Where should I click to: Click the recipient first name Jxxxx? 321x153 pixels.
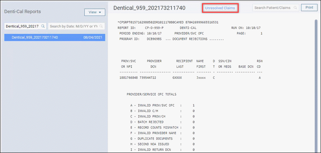click(201, 78)
